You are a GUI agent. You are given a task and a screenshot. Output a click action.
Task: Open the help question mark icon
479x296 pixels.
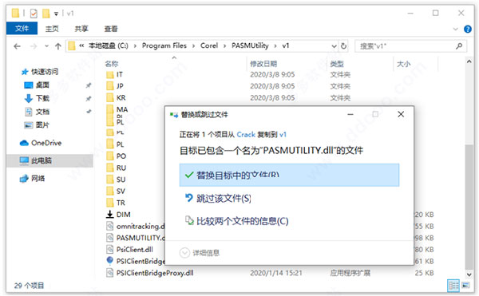coord(467,29)
